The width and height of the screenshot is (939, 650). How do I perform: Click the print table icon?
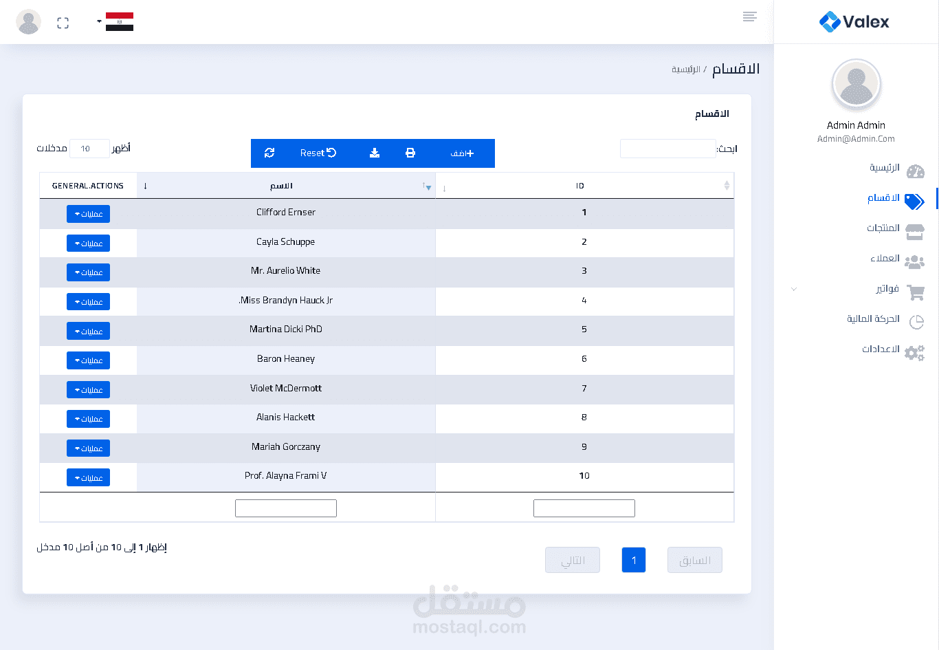point(410,153)
